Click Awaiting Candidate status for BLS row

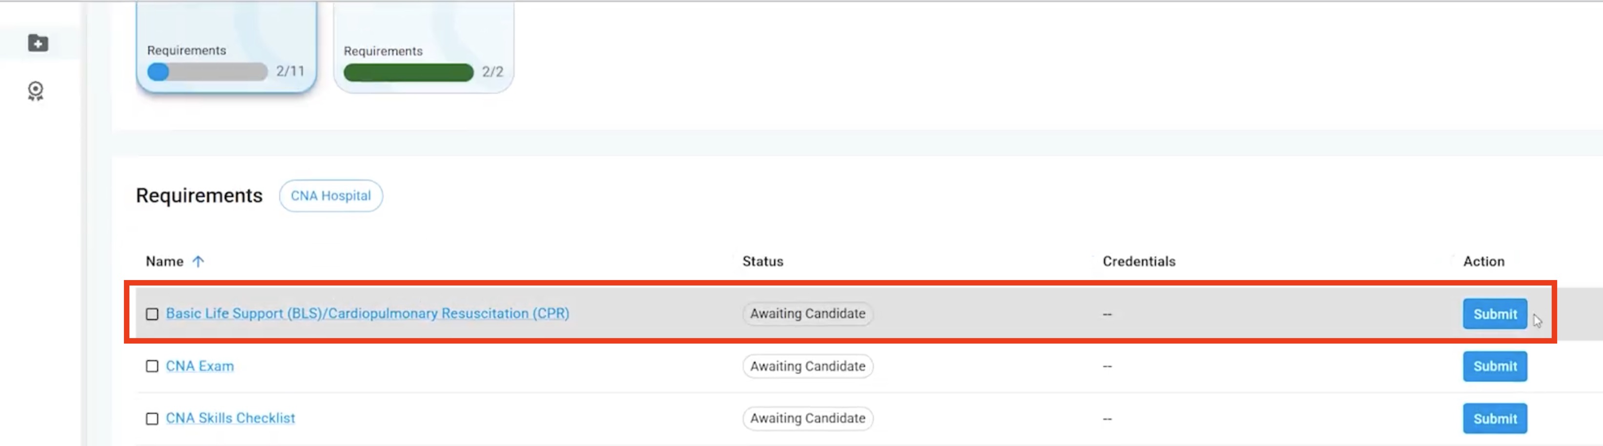pos(807,313)
